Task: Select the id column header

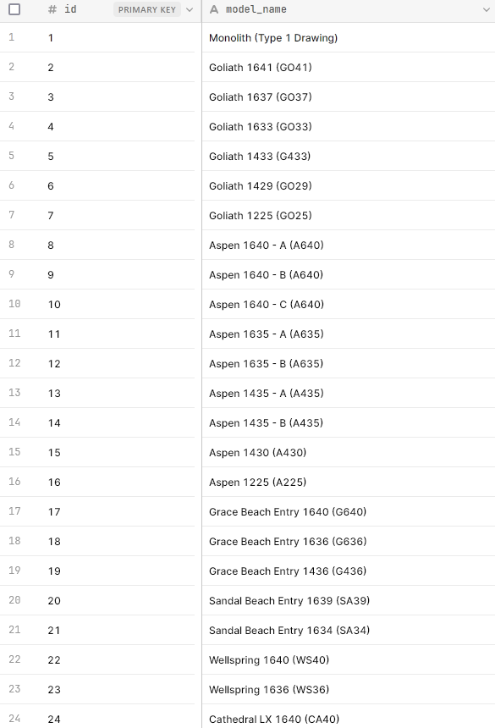Action: click(x=101, y=10)
